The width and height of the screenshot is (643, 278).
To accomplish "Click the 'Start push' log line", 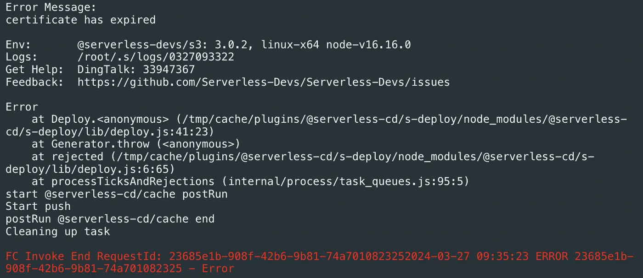I will coord(38,206).
